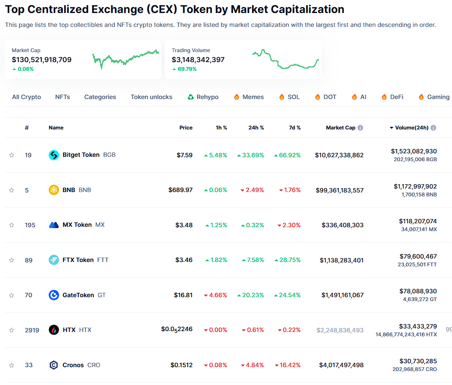Click the BNB coin logo
Image resolution: width=452 pixels, height=385 pixels.
(53, 190)
